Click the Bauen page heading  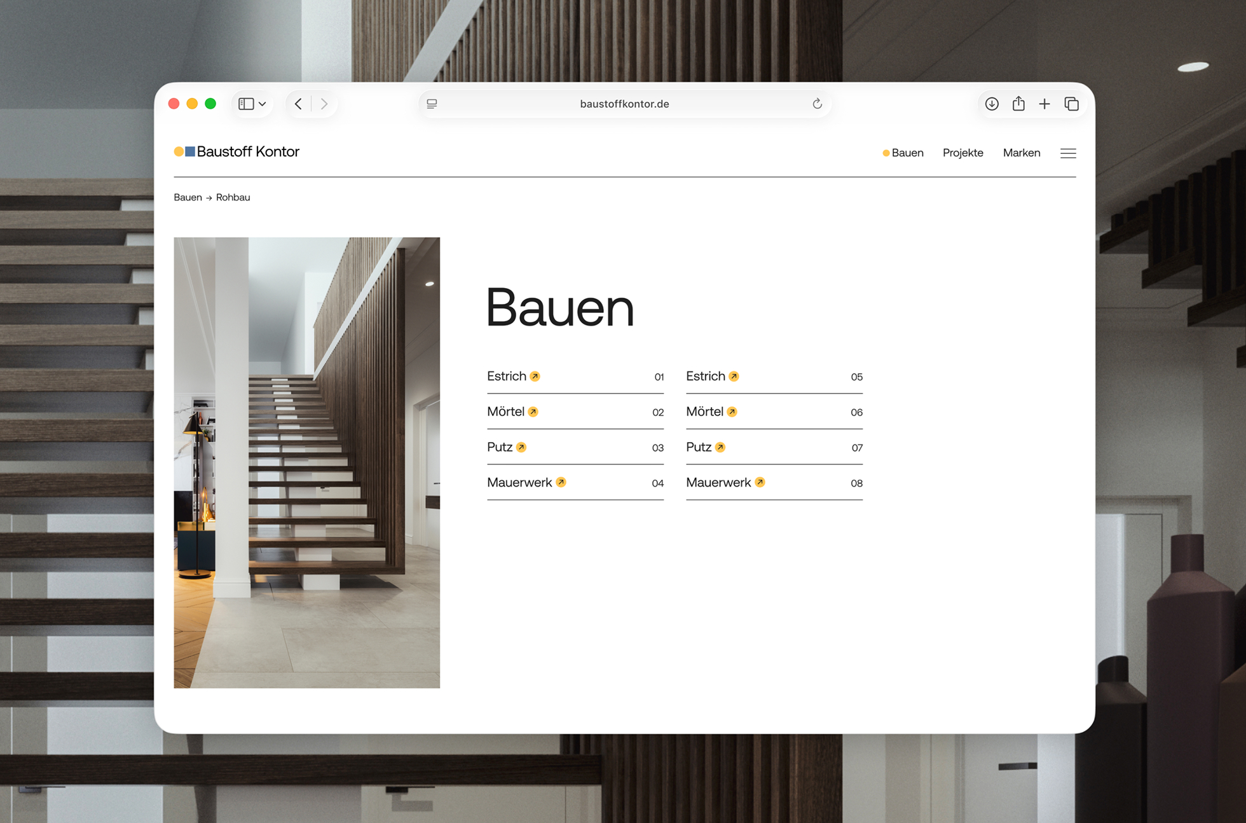[560, 308]
